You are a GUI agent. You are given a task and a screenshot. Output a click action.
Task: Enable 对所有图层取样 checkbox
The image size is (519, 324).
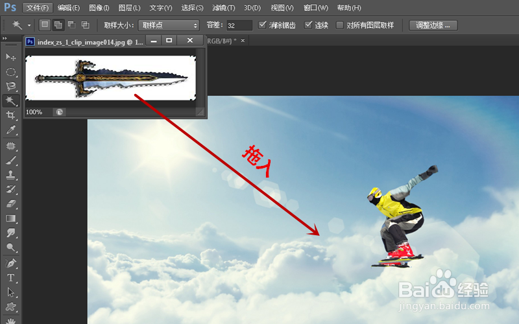(x=339, y=25)
